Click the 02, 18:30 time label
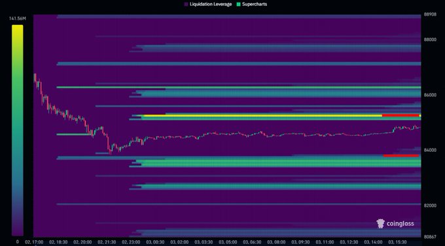This screenshot has width=445, height=246. point(58,242)
